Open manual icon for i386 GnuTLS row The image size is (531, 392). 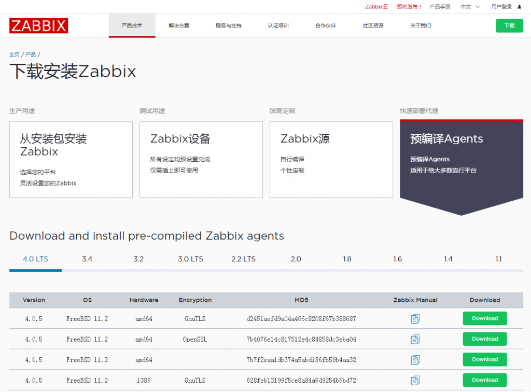pyautogui.click(x=415, y=381)
